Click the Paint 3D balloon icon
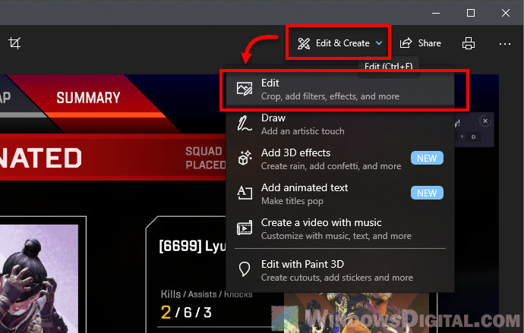The height and width of the screenshot is (333, 524). (245, 269)
